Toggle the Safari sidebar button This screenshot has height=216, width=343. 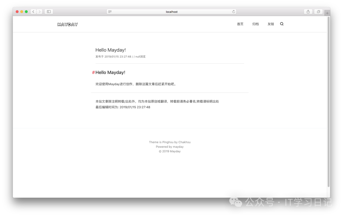pyautogui.click(x=49, y=12)
